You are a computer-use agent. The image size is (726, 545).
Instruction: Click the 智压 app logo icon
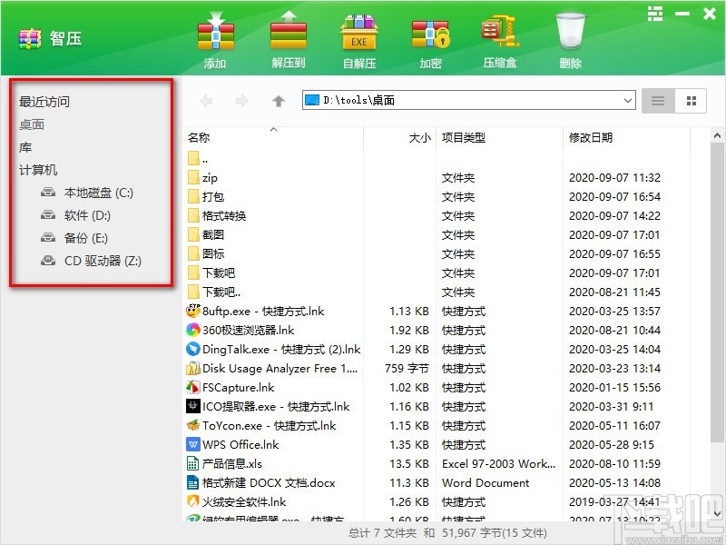click(28, 39)
